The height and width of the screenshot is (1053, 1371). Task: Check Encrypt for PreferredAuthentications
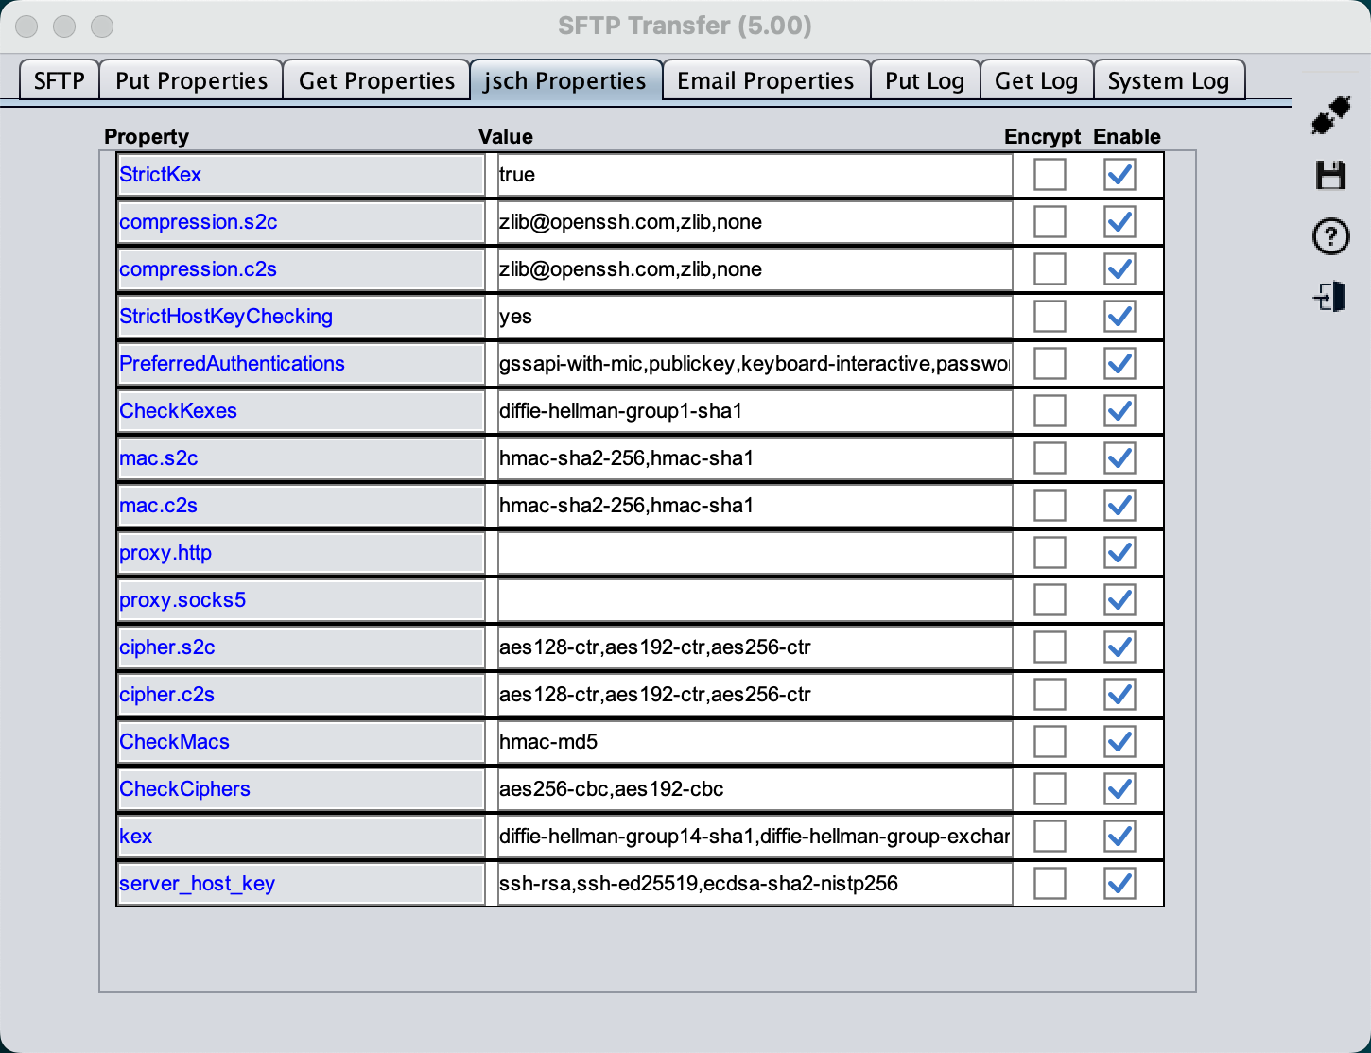(1050, 364)
